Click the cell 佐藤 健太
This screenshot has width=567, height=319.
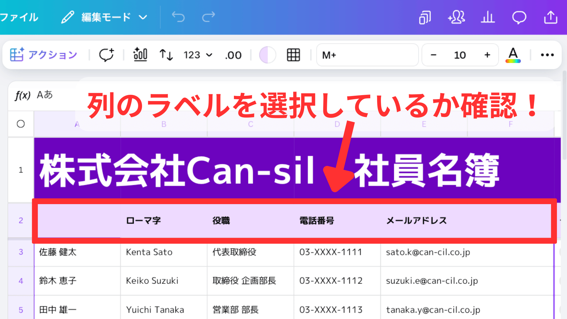pos(77,252)
